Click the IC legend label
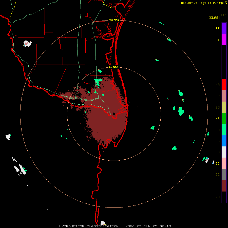The width and height of the screenshot is (228, 228). [x=217, y=164]
